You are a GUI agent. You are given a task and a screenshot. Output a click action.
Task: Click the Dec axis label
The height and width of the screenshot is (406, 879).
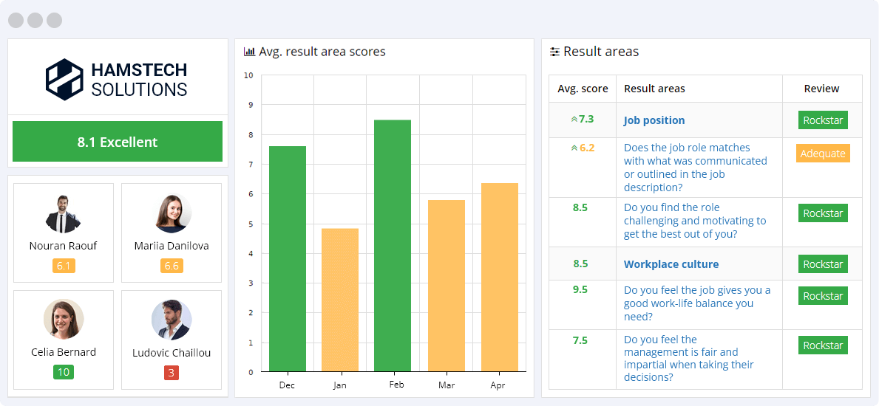click(x=287, y=385)
